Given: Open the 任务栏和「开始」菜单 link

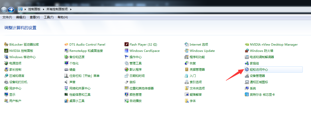Looking at the screenshot, I should pos(84,76).
